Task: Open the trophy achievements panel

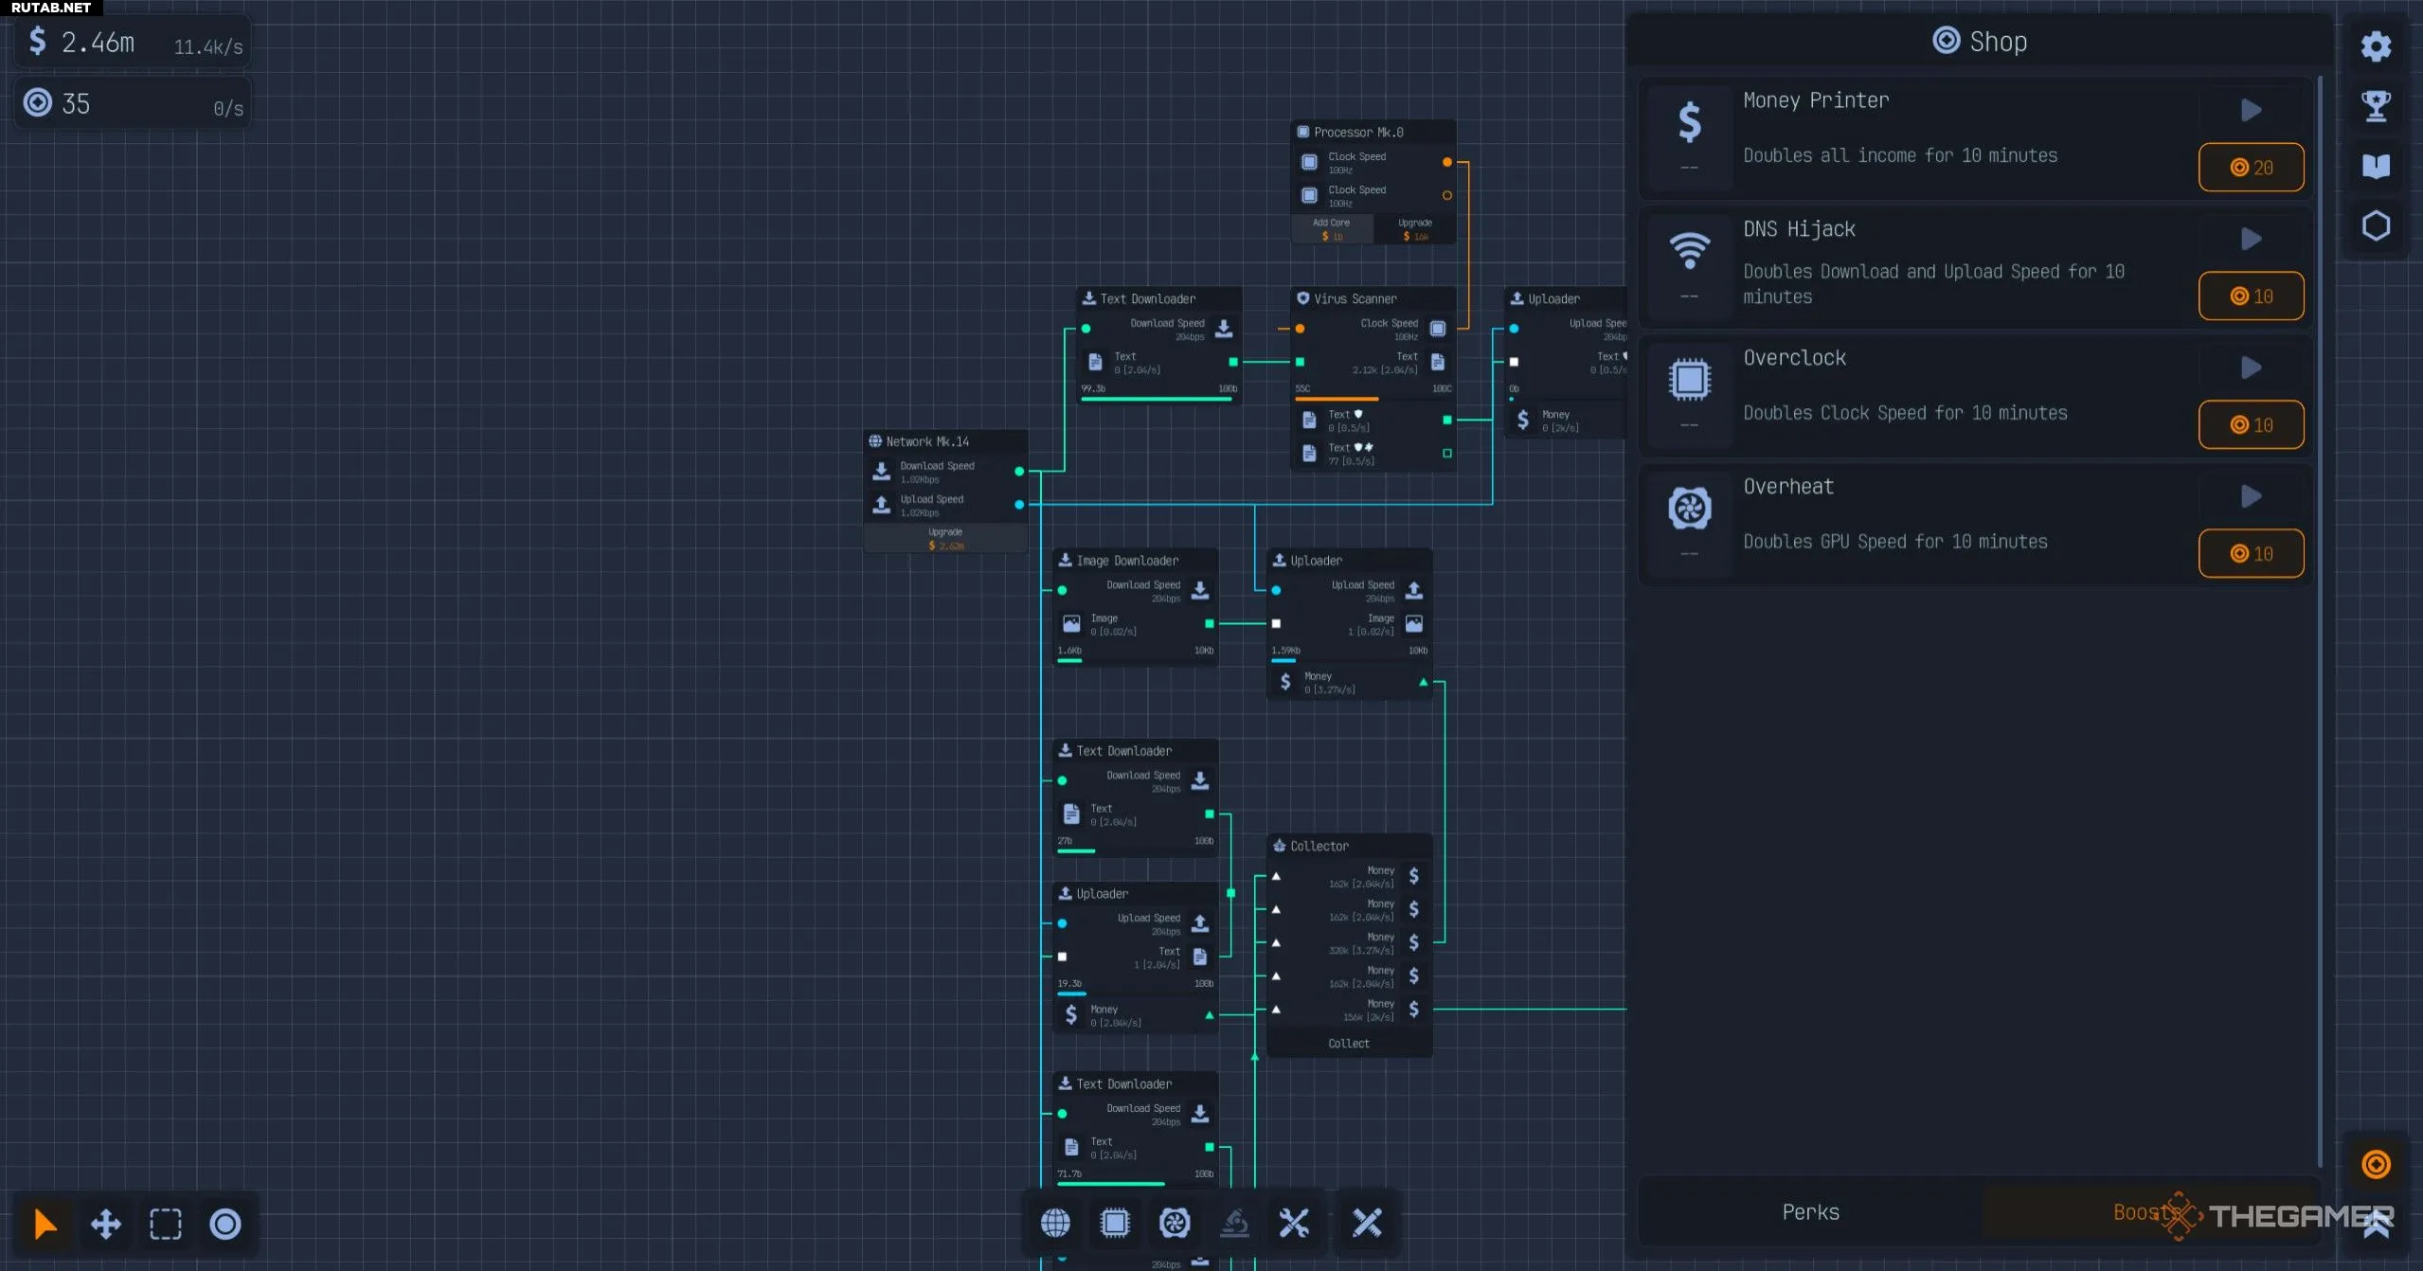Action: tap(2376, 106)
